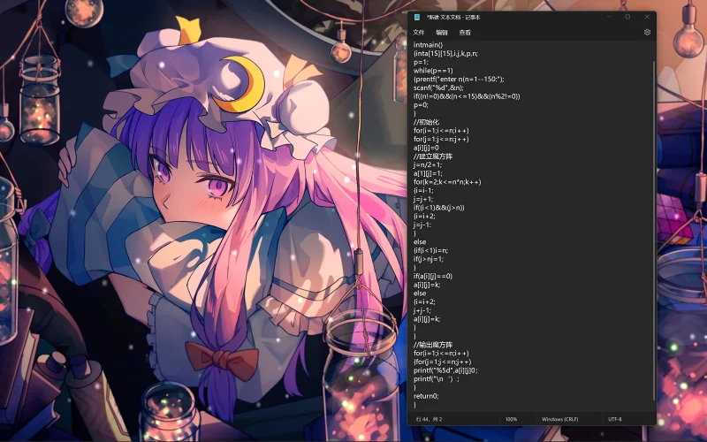The image size is (707, 442).
Task: Open the 编辑 menu
Action: [441, 33]
